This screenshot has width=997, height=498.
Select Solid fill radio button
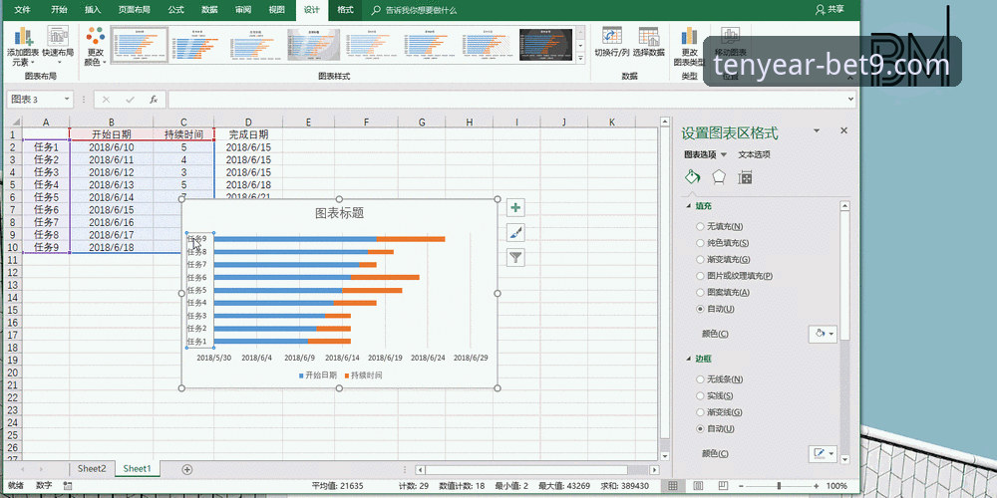coord(700,243)
